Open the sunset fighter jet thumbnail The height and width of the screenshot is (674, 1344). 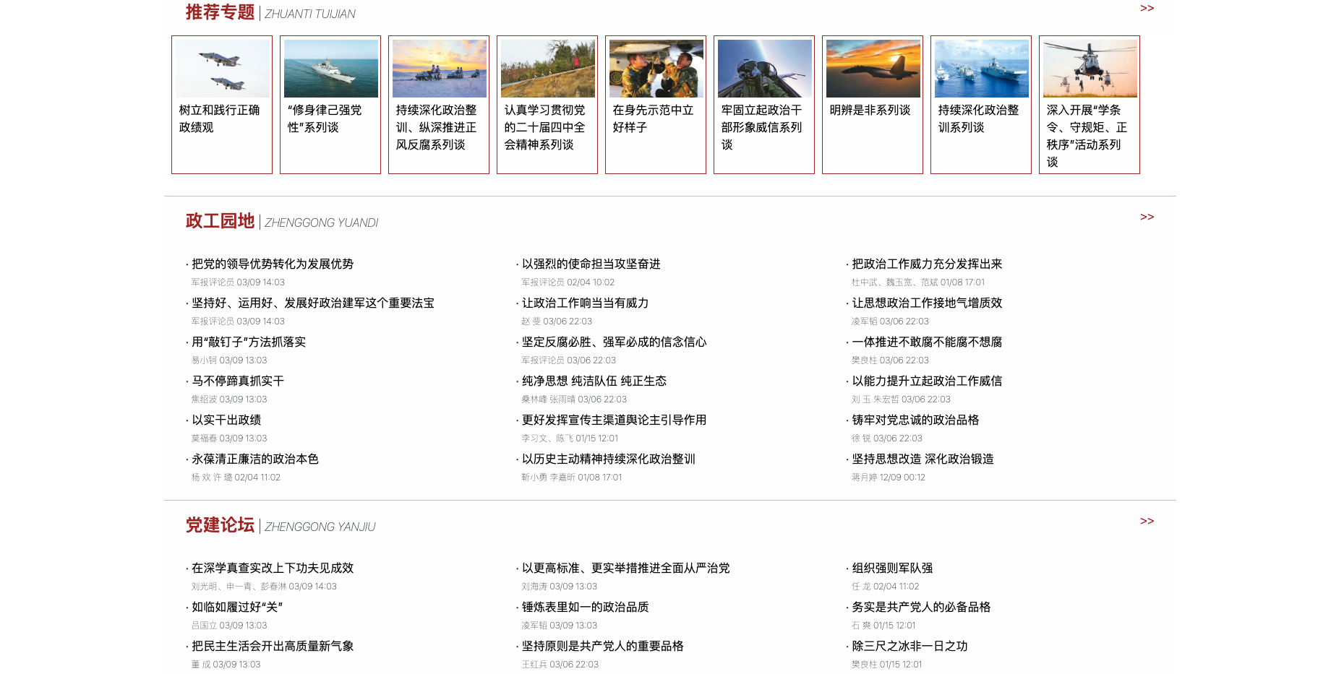873,69
